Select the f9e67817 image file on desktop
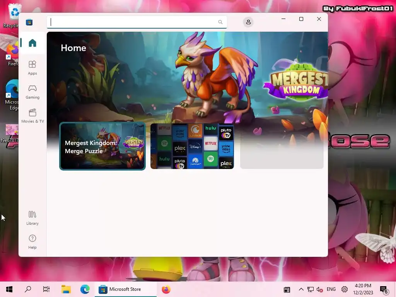Image resolution: width=396 pixels, height=297 pixels. click(10, 133)
